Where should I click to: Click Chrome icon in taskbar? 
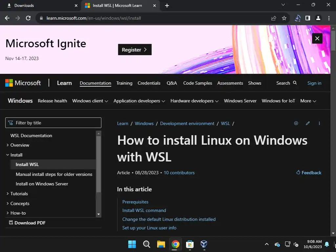tap(175, 244)
